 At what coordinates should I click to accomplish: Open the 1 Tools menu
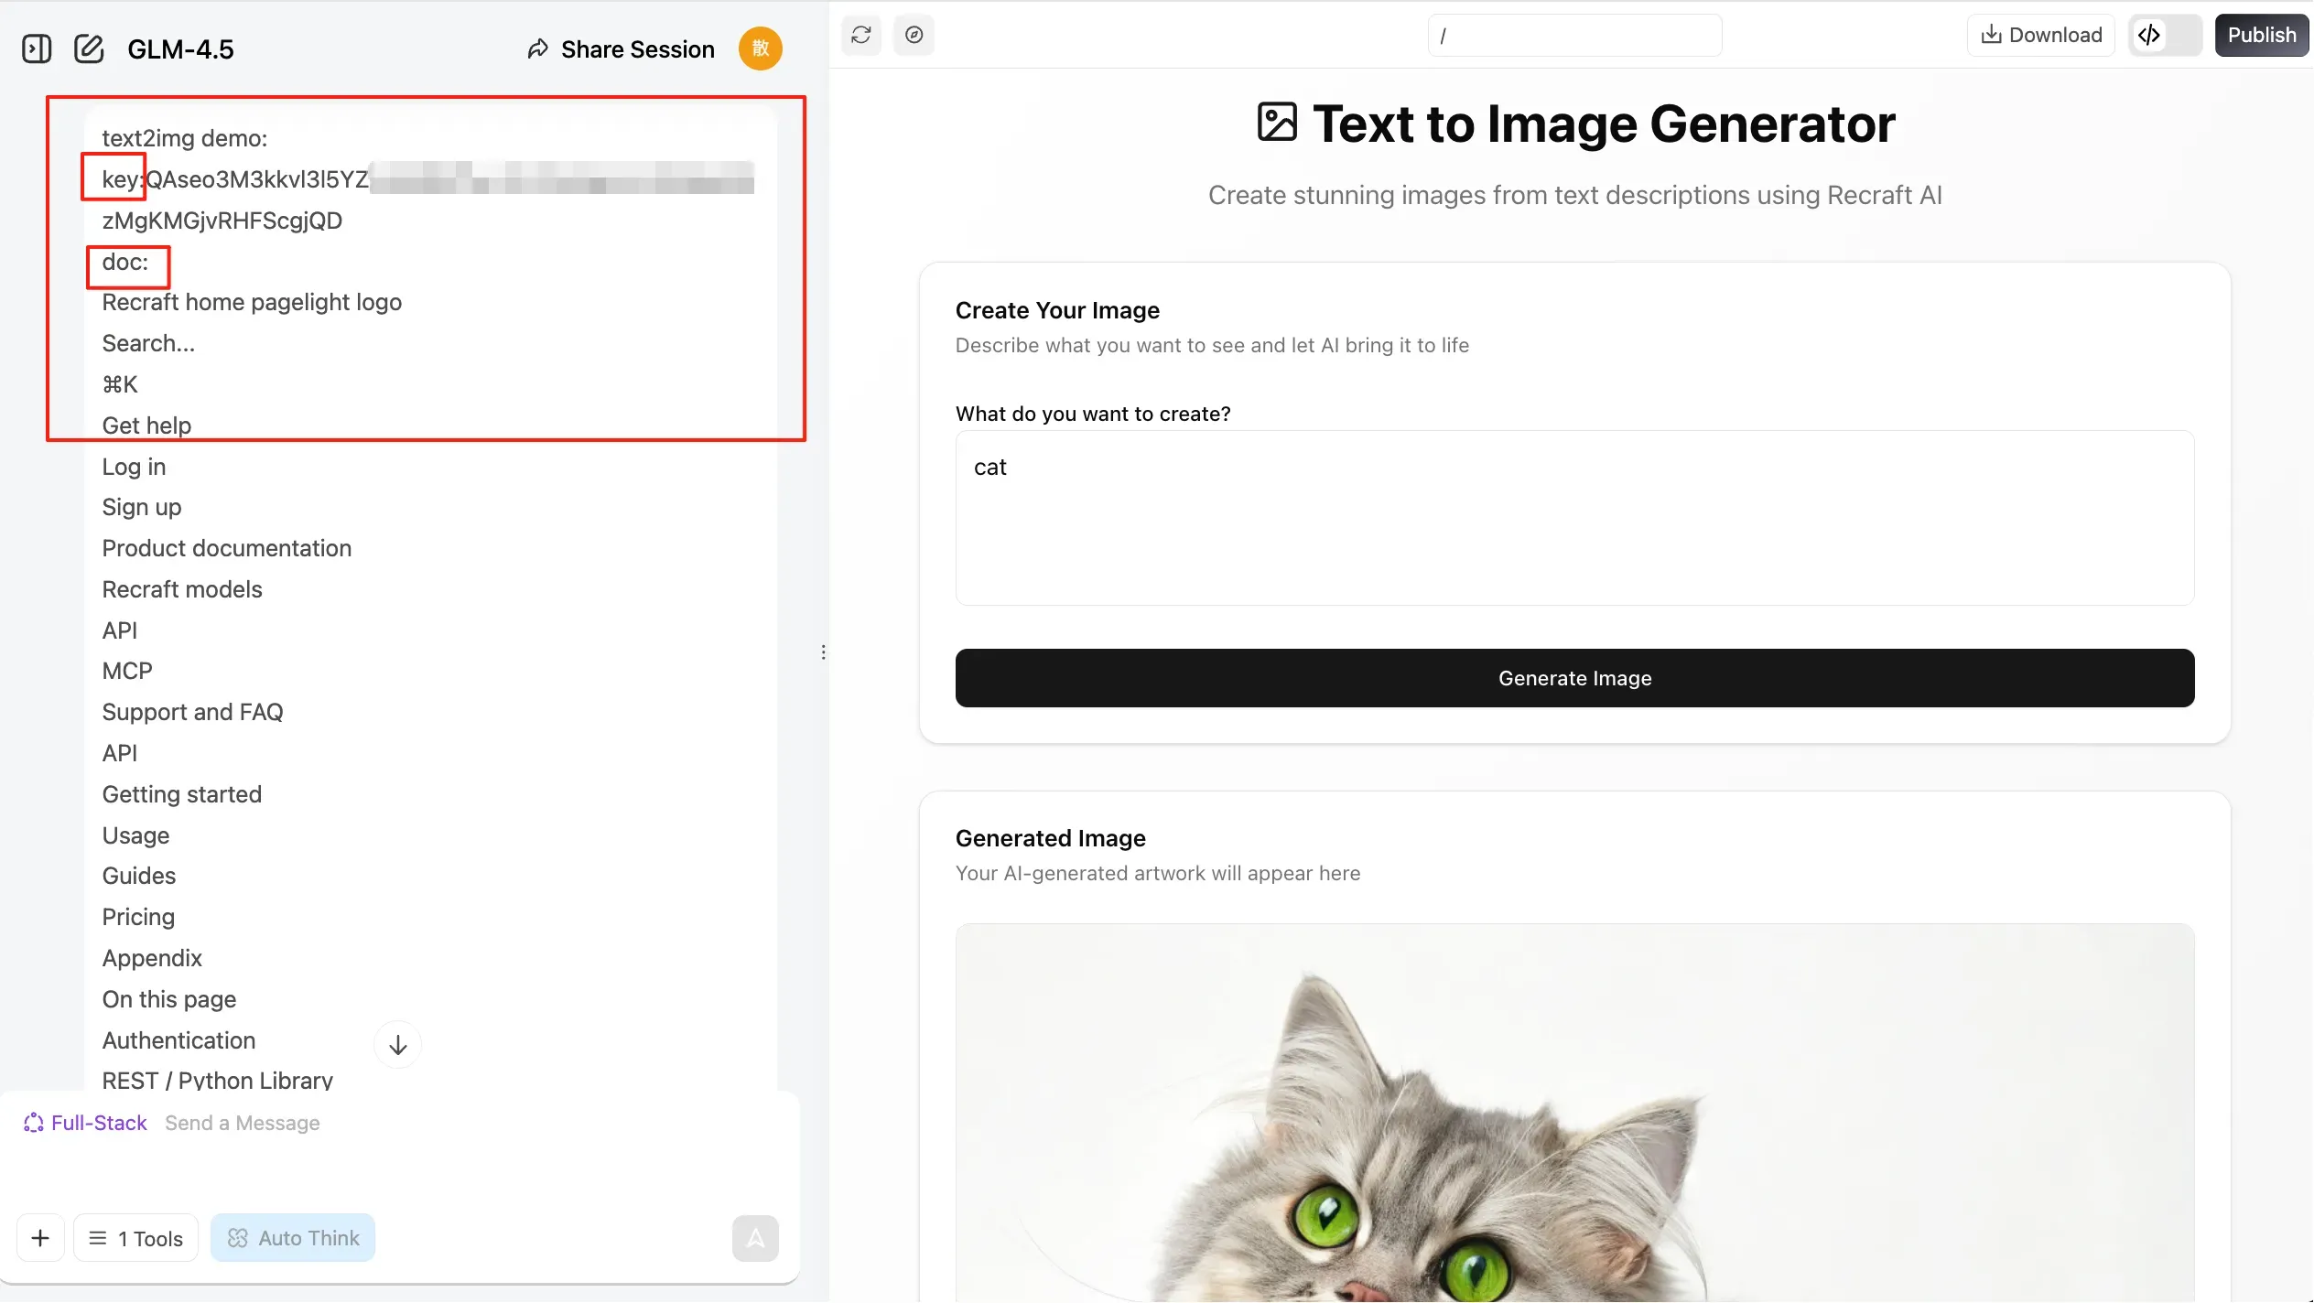pyautogui.click(x=135, y=1238)
